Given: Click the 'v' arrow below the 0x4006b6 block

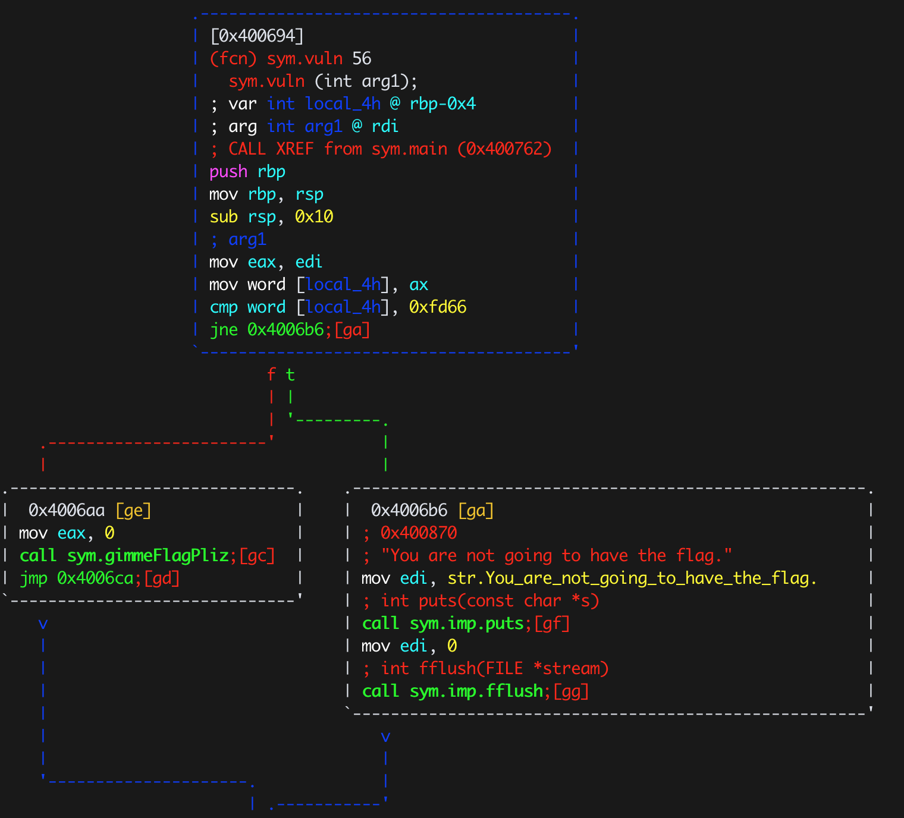Looking at the screenshot, I should tap(385, 737).
